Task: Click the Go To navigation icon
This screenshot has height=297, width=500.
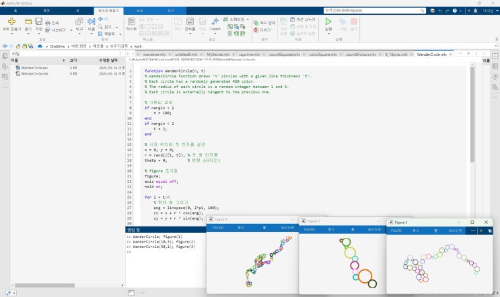Action: (x=92, y=22)
